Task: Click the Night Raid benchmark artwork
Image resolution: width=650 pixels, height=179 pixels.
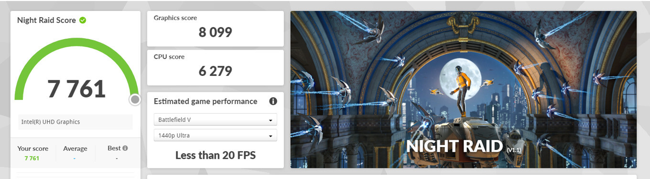Action: [x=463, y=90]
